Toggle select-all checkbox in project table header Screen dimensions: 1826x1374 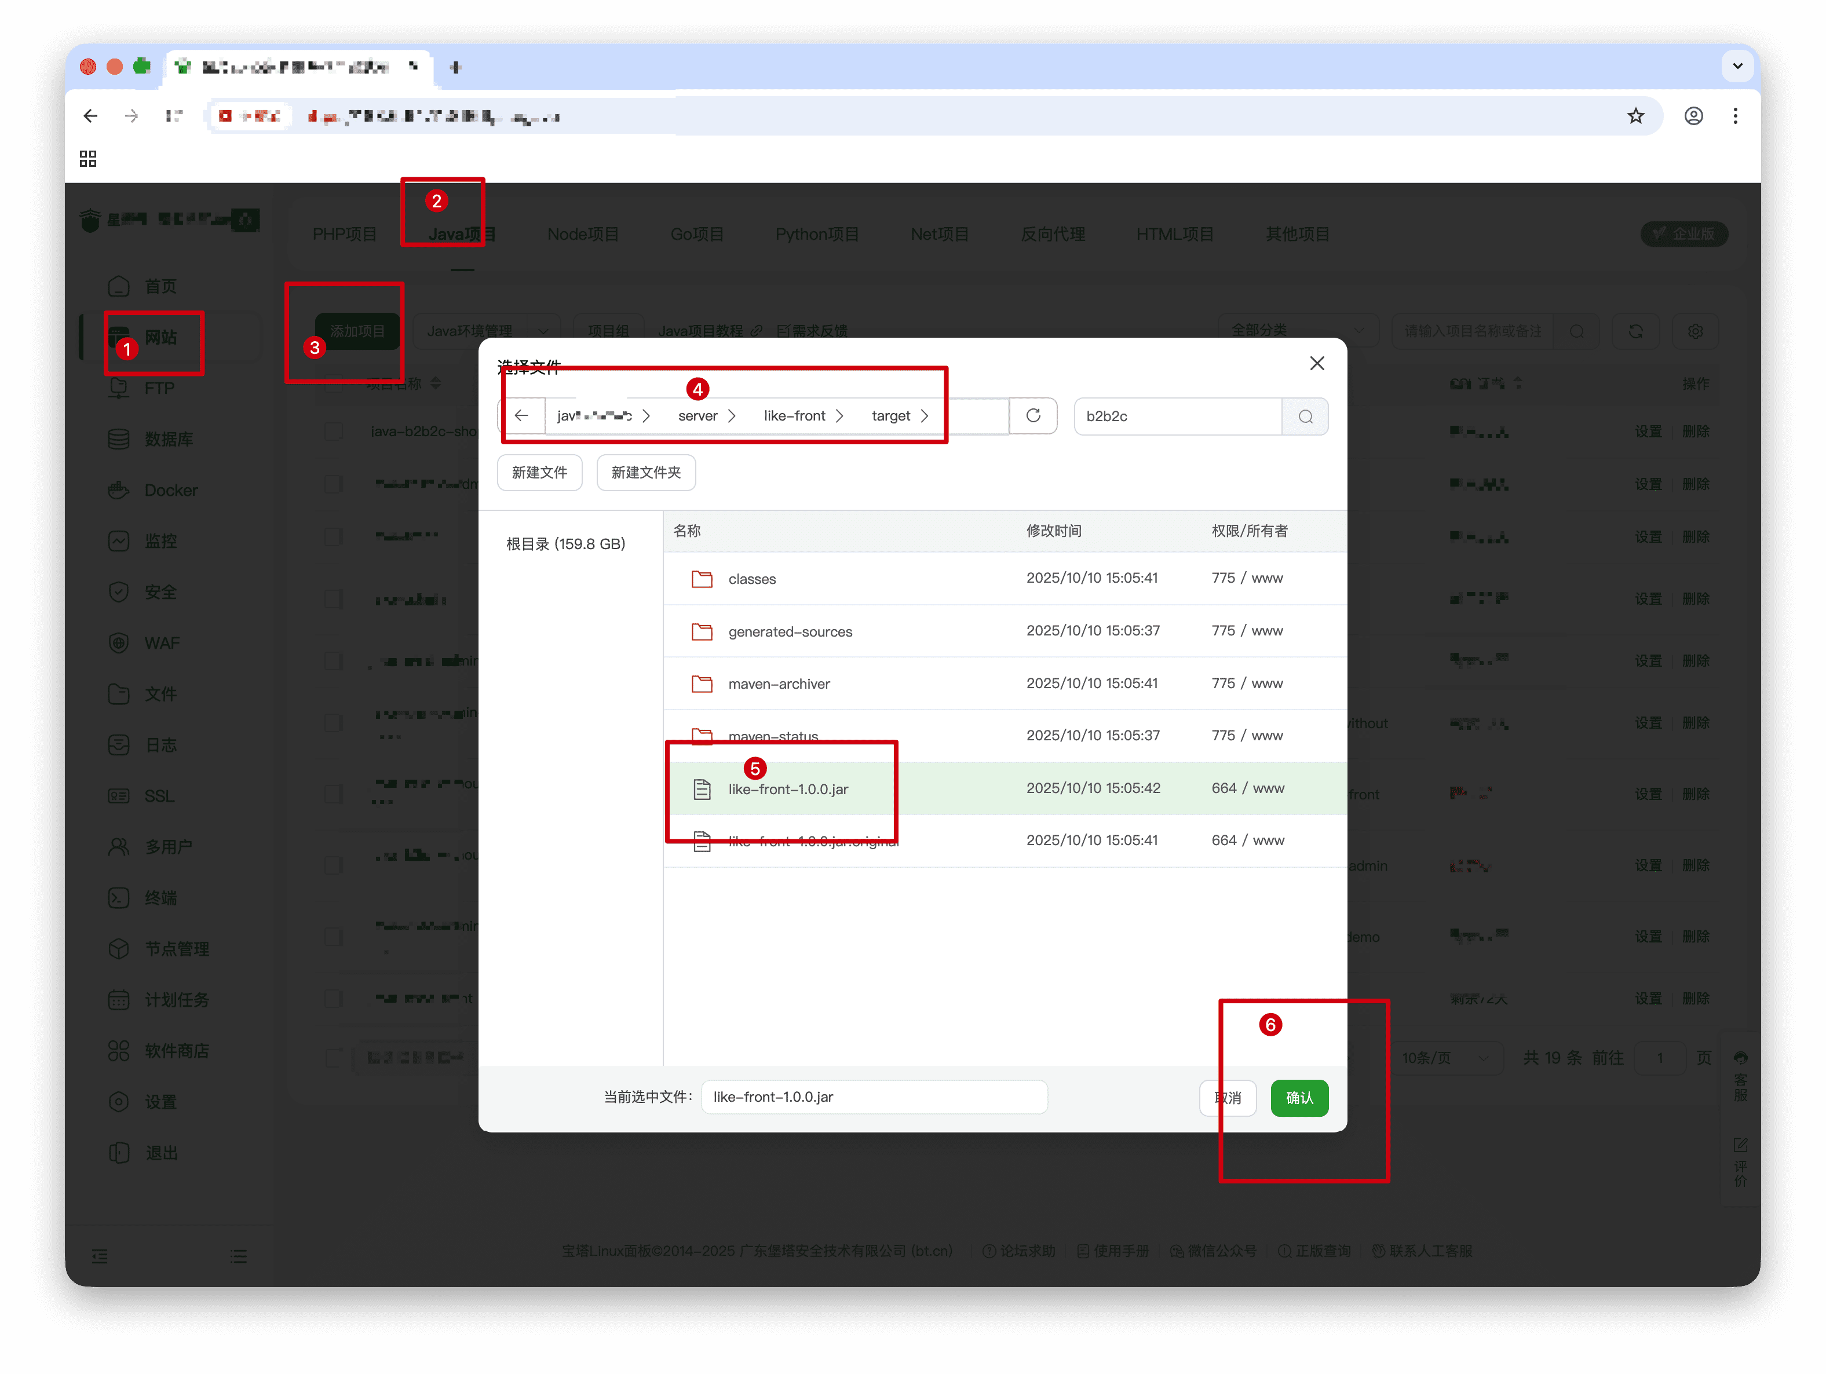pyautogui.click(x=334, y=383)
